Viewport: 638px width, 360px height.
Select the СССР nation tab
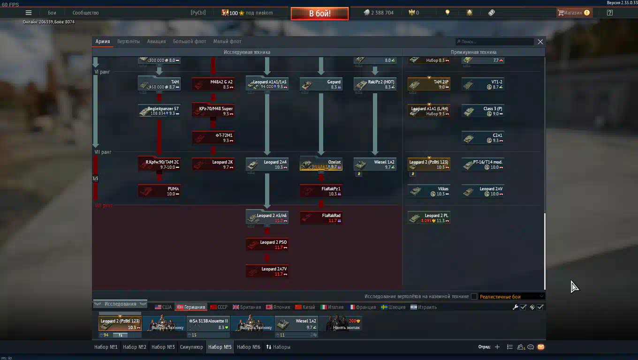(219, 307)
